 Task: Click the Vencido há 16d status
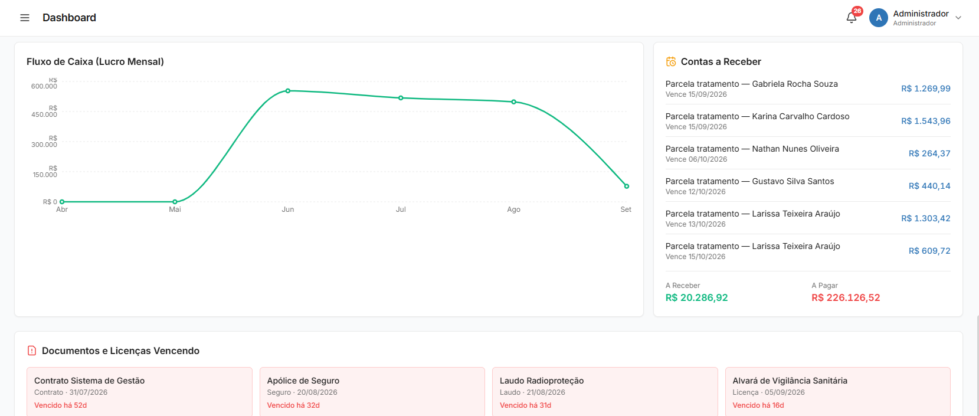tap(758, 405)
